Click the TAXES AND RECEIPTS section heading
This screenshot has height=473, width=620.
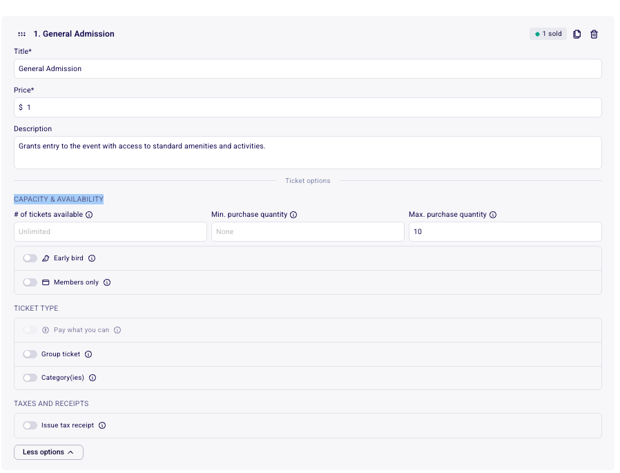[51, 404]
